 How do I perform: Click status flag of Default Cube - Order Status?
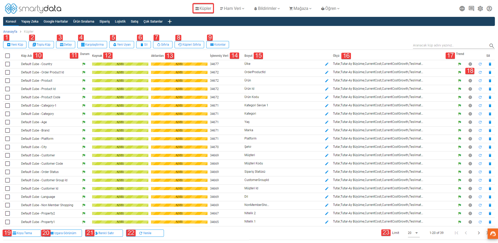point(84,172)
